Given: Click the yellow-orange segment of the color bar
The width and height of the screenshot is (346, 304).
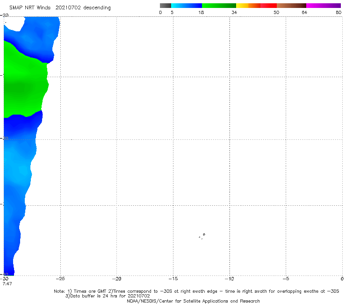Looking at the screenshot, I should click(248, 6).
